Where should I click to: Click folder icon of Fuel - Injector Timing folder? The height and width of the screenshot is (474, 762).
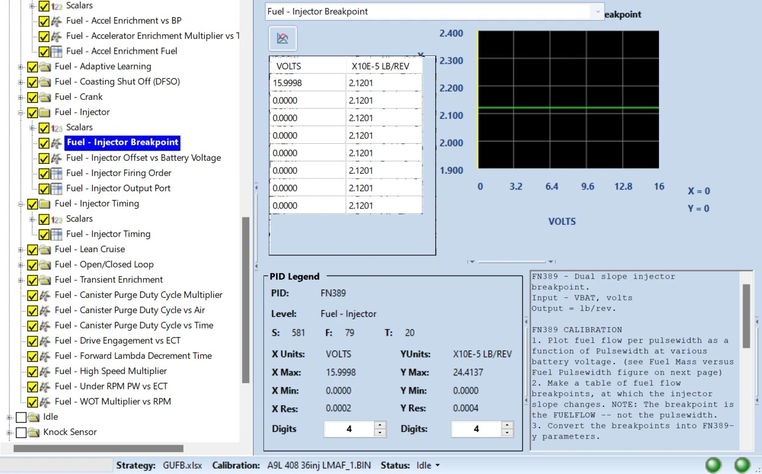[x=45, y=203]
